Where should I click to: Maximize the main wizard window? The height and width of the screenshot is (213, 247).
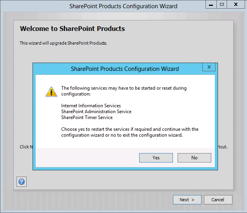point(222,4)
